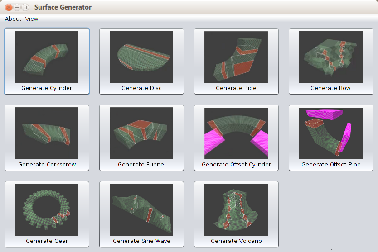Minimize the Surface Generator window
378x252 pixels.
[x=17, y=7]
